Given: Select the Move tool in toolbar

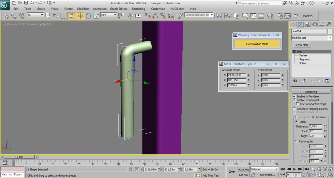Looking at the screenshot, I should [x=81, y=16].
